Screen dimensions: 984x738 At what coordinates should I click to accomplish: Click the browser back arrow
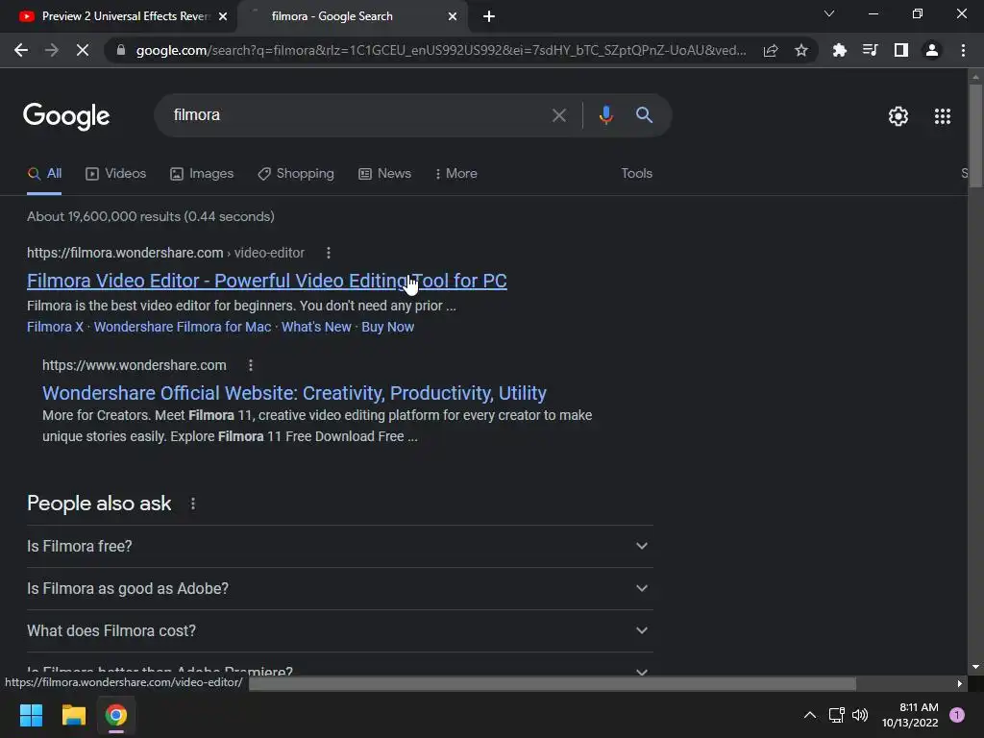coord(21,50)
